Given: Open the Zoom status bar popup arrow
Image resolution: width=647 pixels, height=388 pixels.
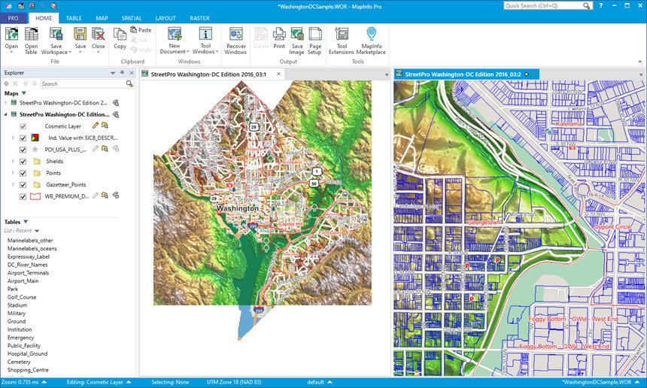Looking at the screenshot, I should coord(44,382).
